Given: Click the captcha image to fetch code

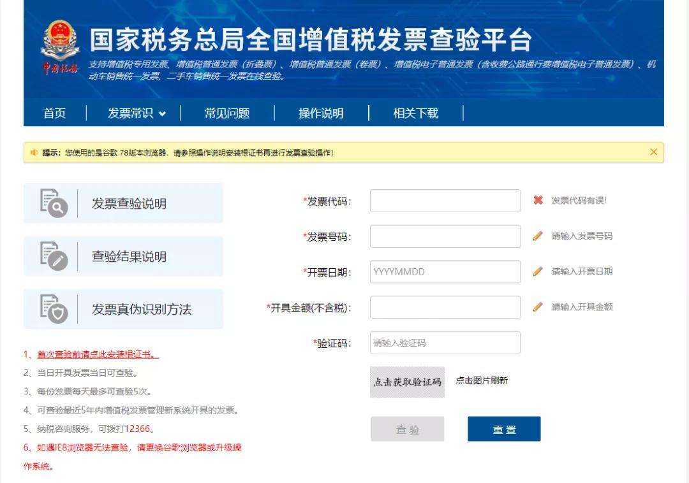Looking at the screenshot, I should (x=407, y=382).
